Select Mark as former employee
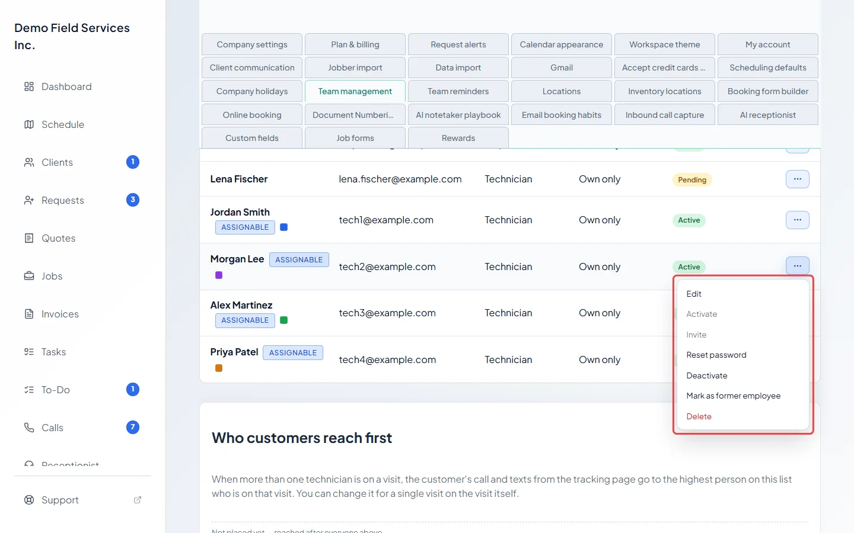Image resolution: width=854 pixels, height=533 pixels. [743, 396]
